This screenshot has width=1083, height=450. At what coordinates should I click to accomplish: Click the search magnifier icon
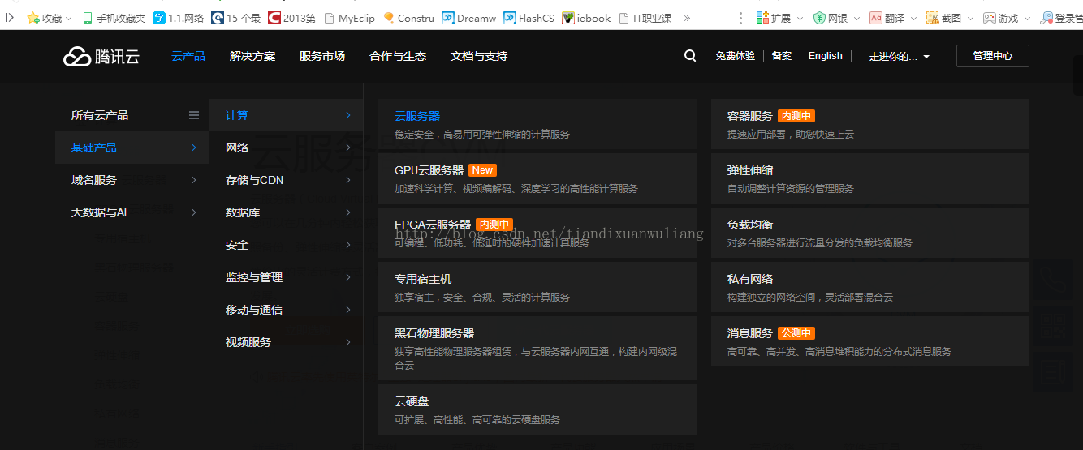coord(690,56)
